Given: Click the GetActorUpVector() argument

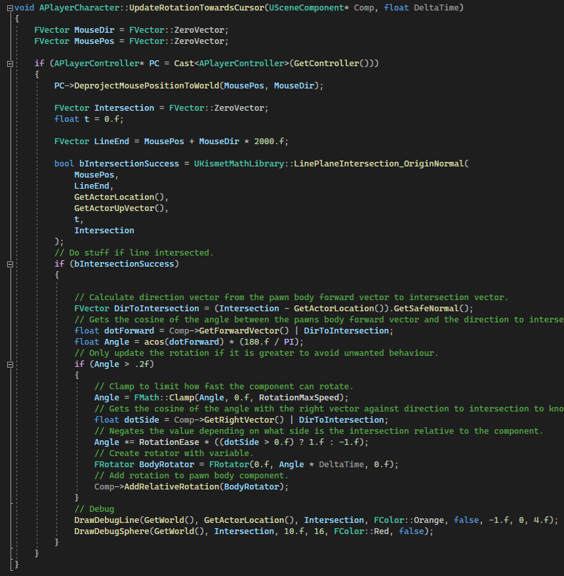Looking at the screenshot, I should pyautogui.click(x=121, y=208).
